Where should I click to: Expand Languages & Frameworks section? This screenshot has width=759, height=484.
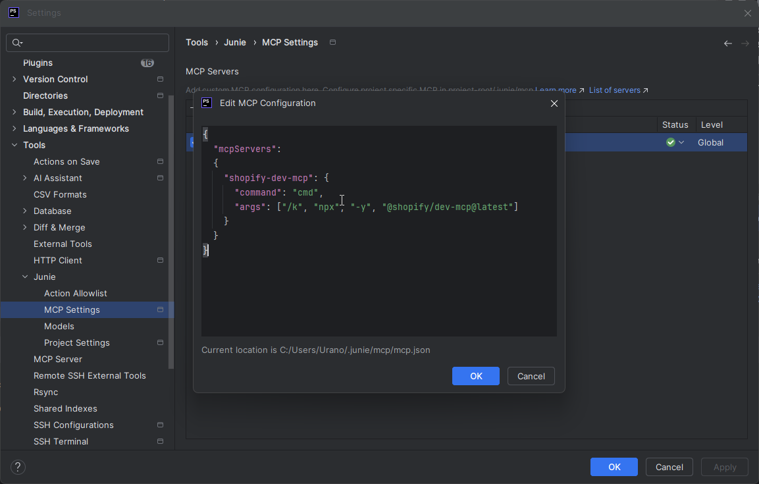pos(14,128)
